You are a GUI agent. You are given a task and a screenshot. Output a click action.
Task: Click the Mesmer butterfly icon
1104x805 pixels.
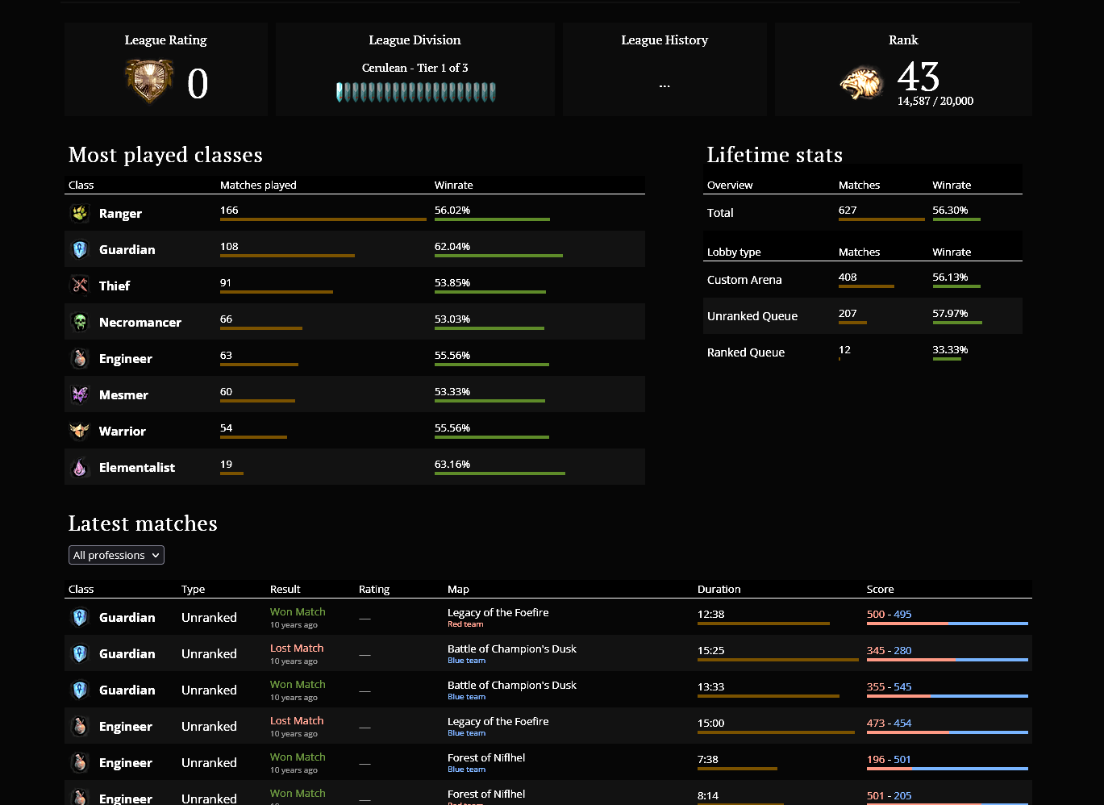80,394
